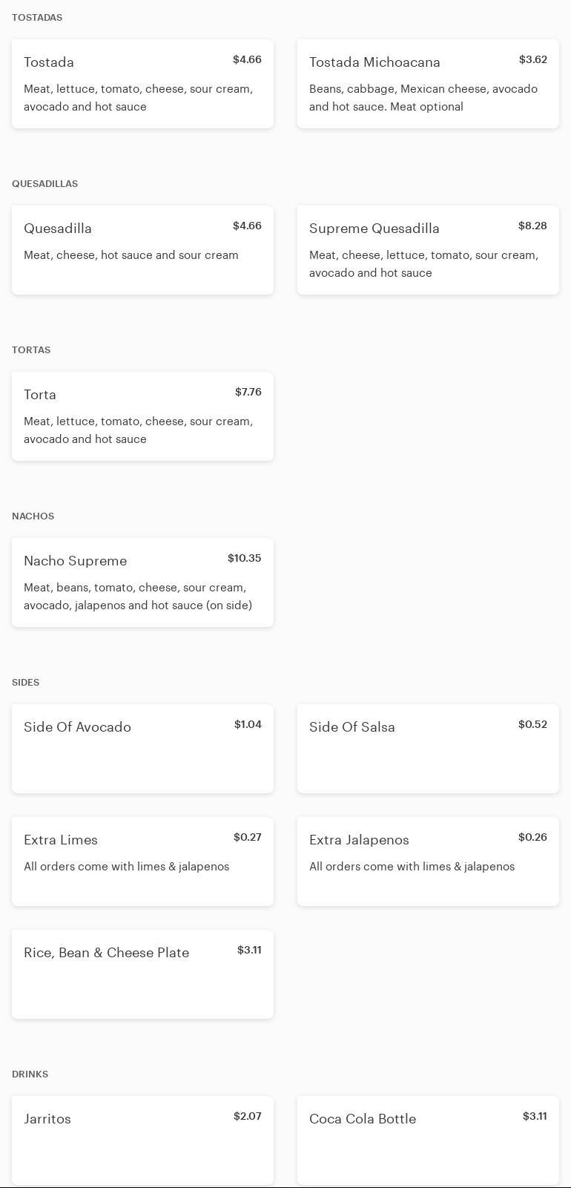Image resolution: width=571 pixels, height=1188 pixels.
Task: Choose the Coca Cola Bottle item
Action: (x=428, y=1141)
